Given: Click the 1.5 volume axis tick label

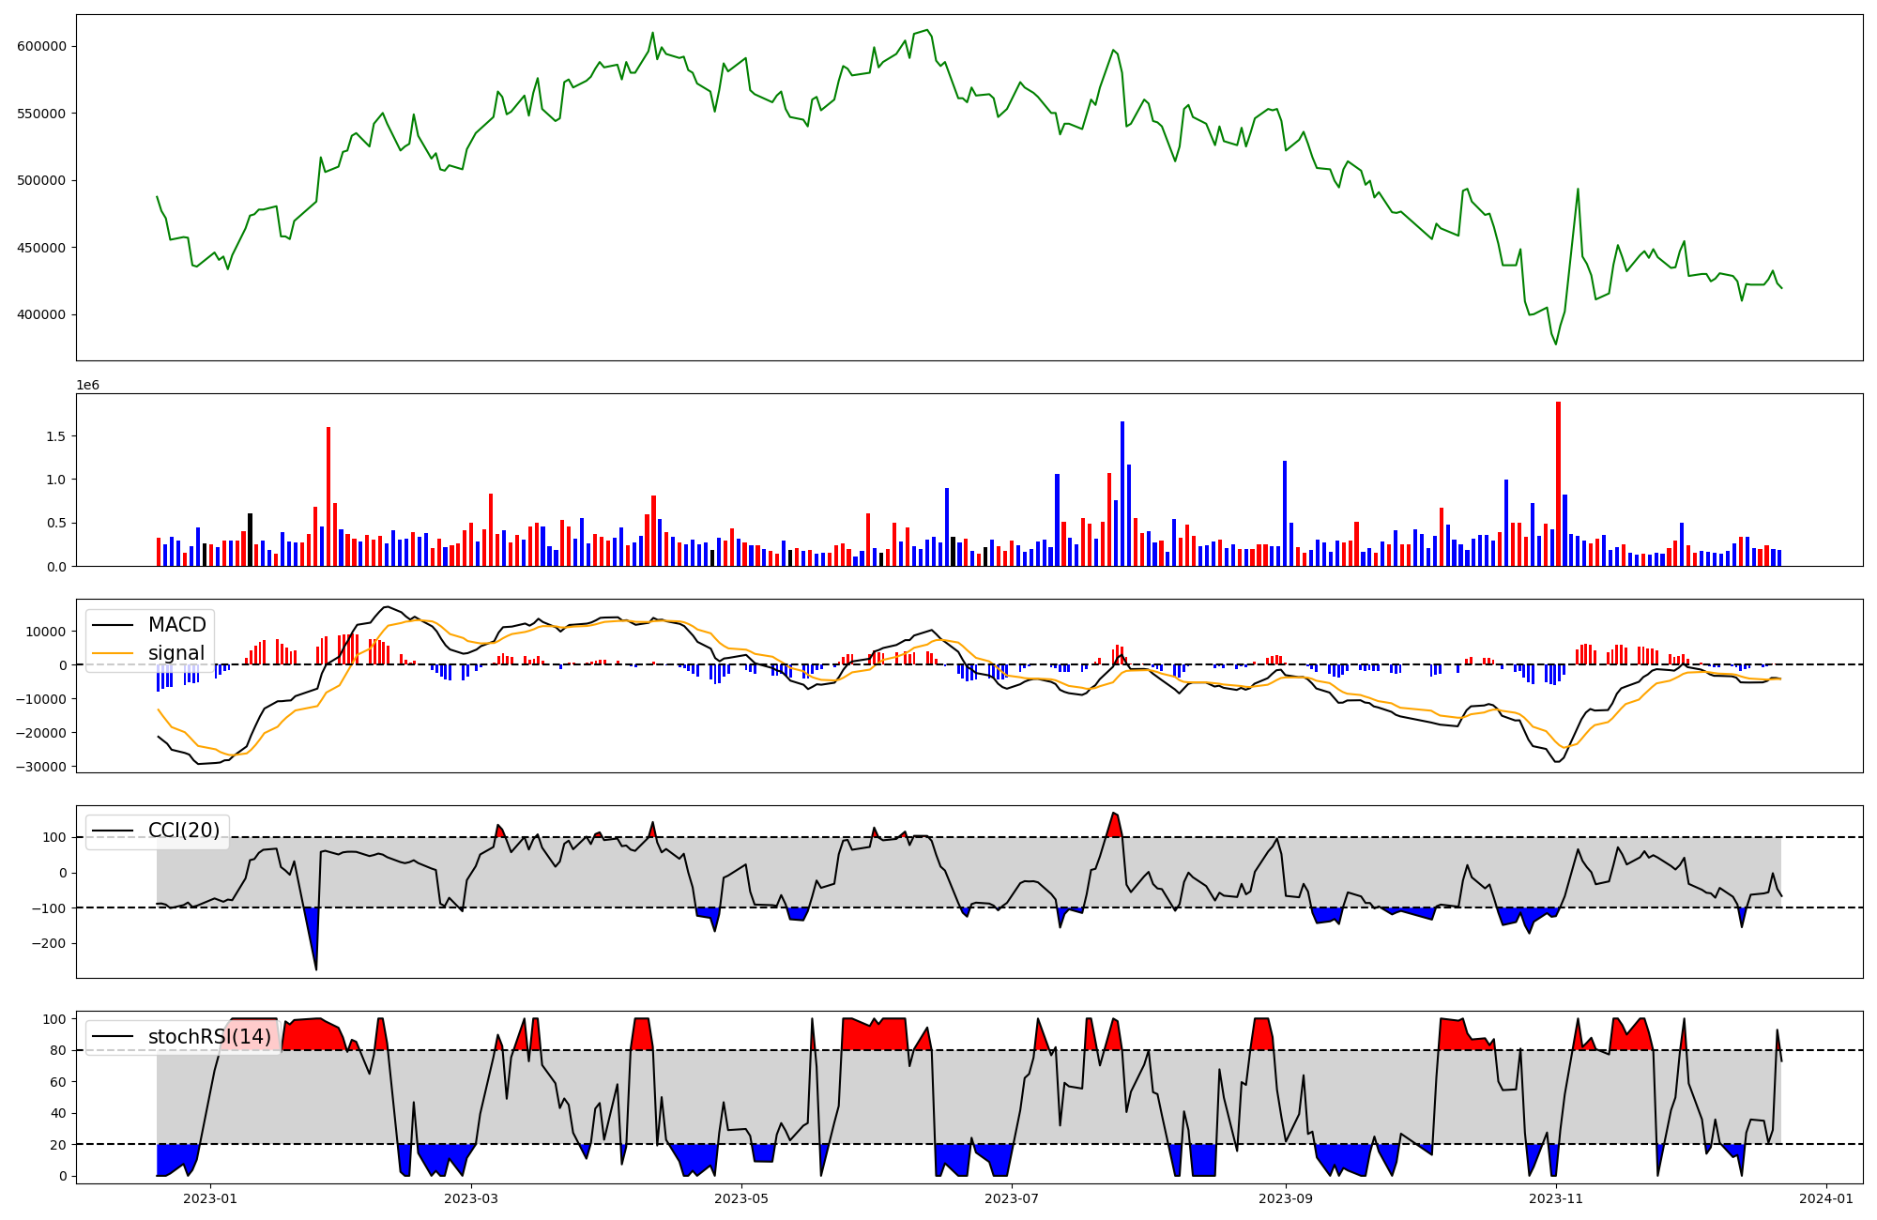Looking at the screenshot, I should 55,436.
